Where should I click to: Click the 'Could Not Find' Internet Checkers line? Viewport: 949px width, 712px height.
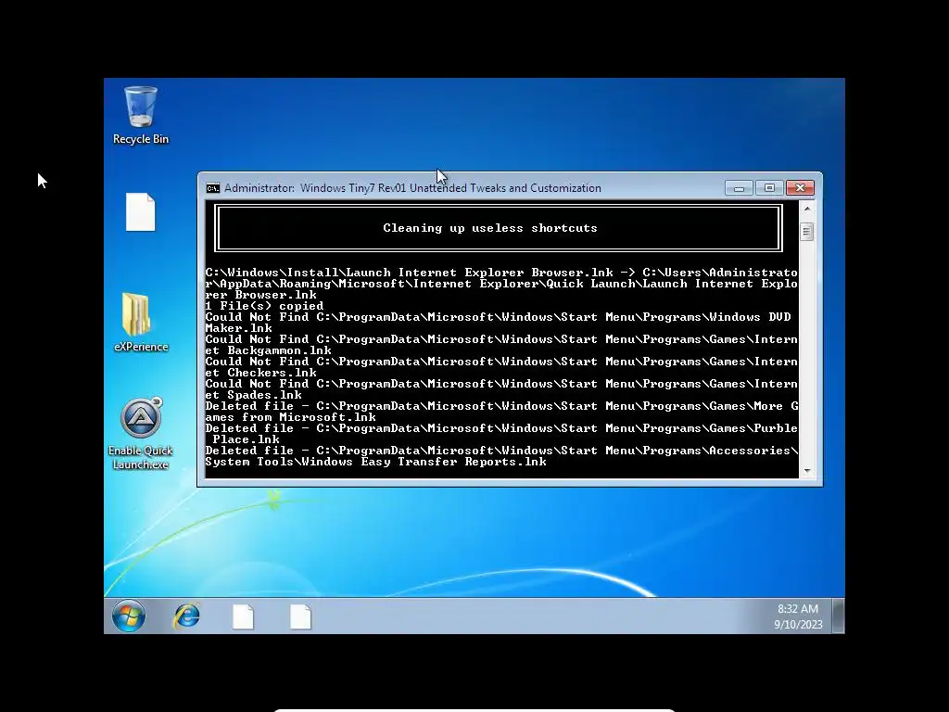501,367
